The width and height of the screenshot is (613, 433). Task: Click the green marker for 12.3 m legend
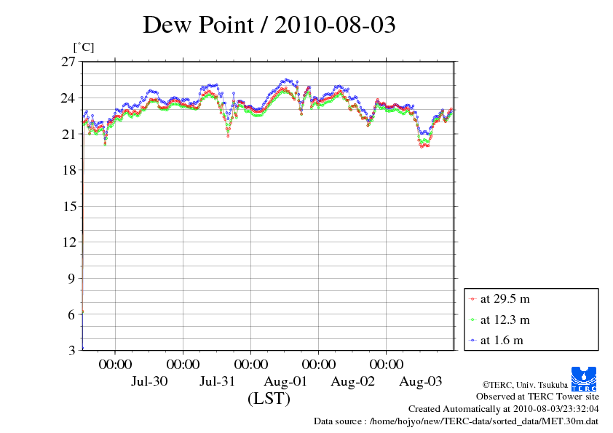pos(472,320)
